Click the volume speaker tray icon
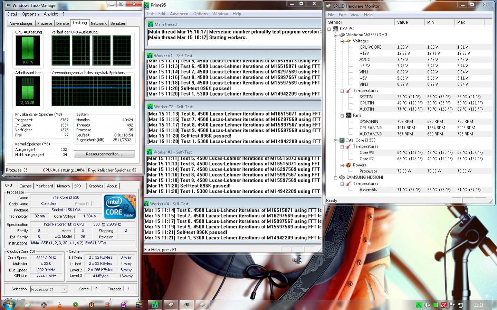Image resolution: width=497 pixels, height=310 pixels. click(x=427, y=305)
